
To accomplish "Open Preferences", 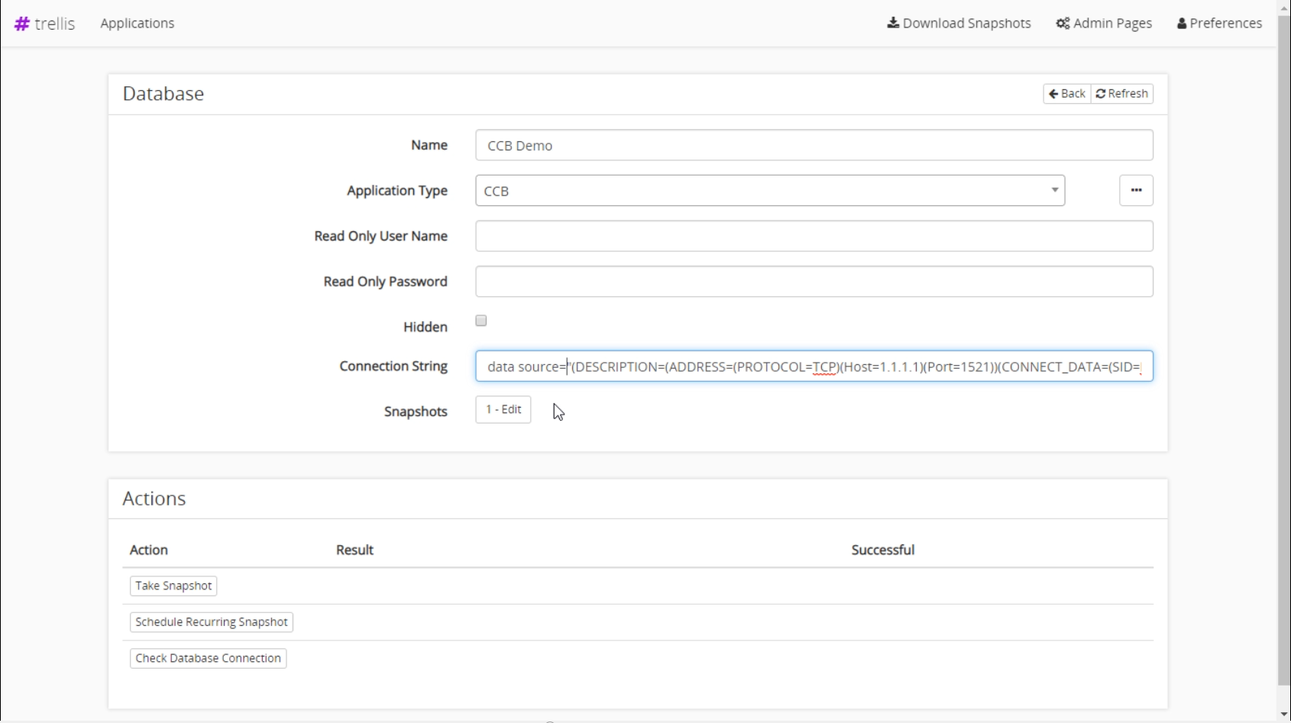I will [1219, 23].
